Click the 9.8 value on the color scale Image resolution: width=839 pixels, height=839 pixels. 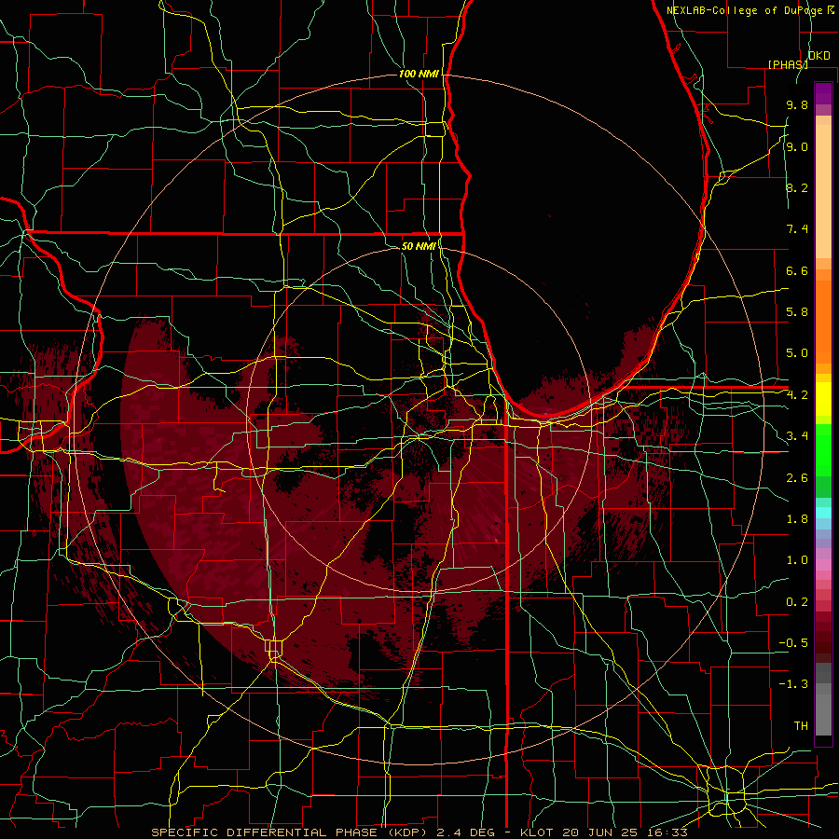[797, 104]
